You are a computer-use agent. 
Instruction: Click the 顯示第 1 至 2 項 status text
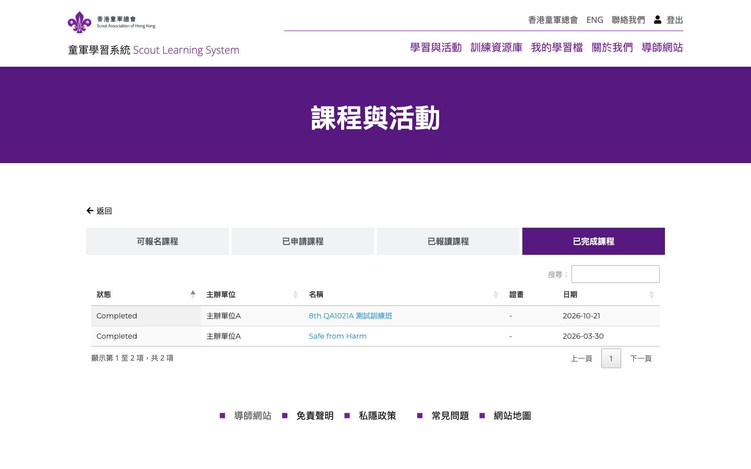click(132, 358)
